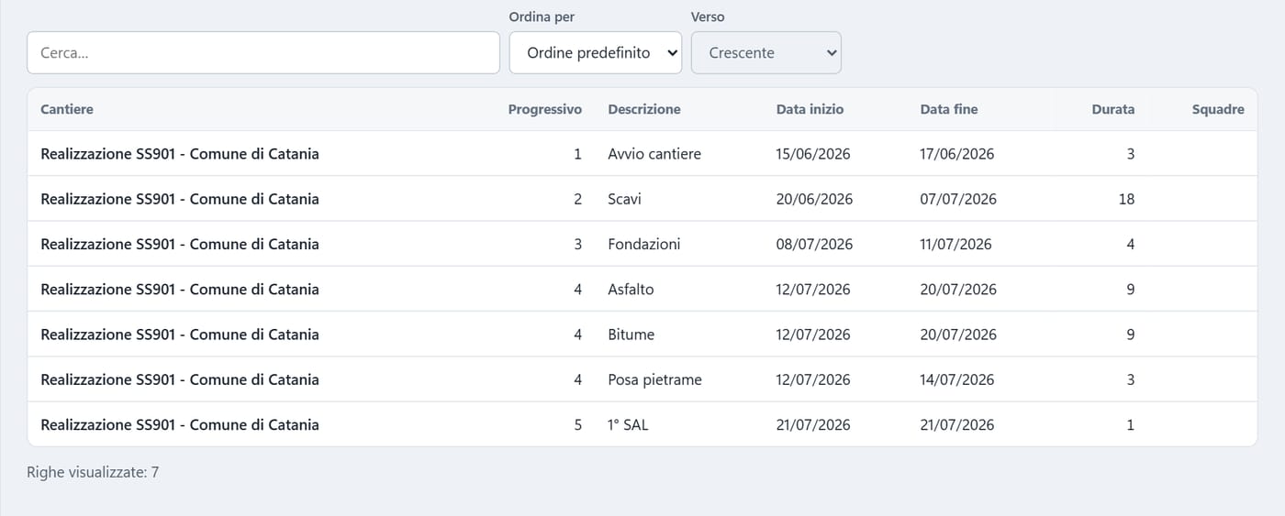Click end date 17/06/2026
Image resolution: width=1285 pixels, height=516 pixels.
pyautogui.click(x=957, y=154)
